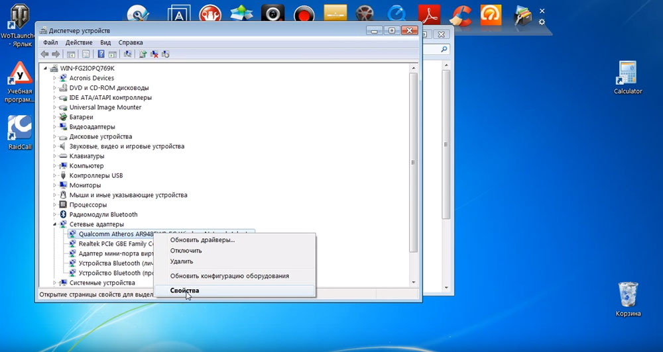Expand IDE ATA/ATAPI контроллеры node
The width and height of the screenshot is (663, 352).
(55, 97)
